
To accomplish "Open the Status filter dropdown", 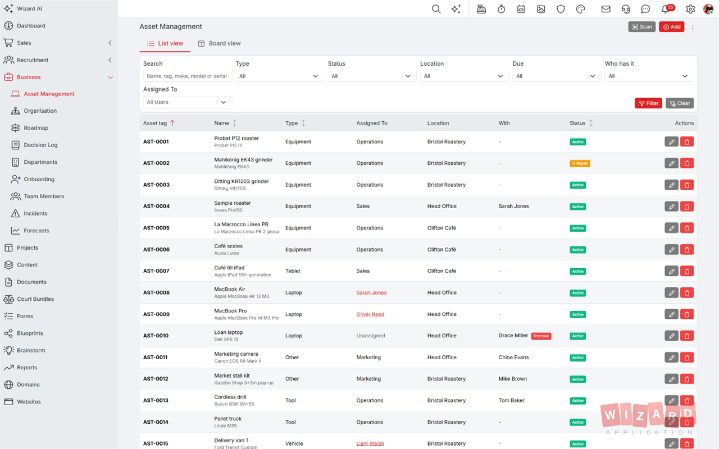I will [372, 76].
